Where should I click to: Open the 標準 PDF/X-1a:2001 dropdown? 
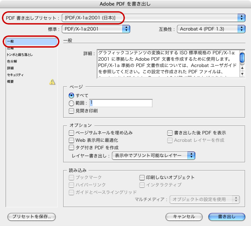click(x=96, y=29)
